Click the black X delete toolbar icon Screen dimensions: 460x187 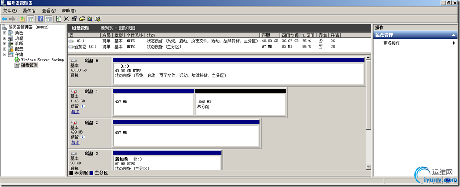pos(66,19)
